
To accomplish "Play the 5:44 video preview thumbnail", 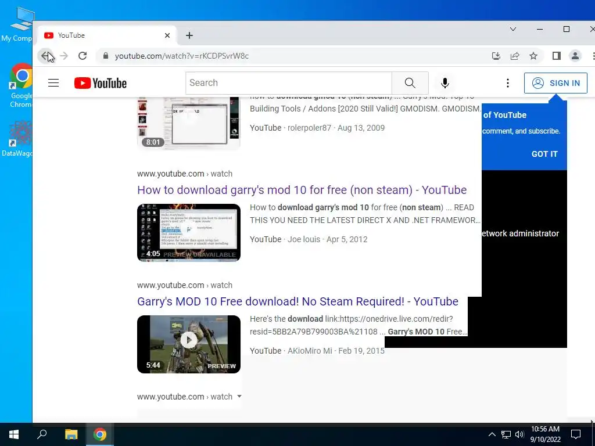I will [x=189, y=344].
